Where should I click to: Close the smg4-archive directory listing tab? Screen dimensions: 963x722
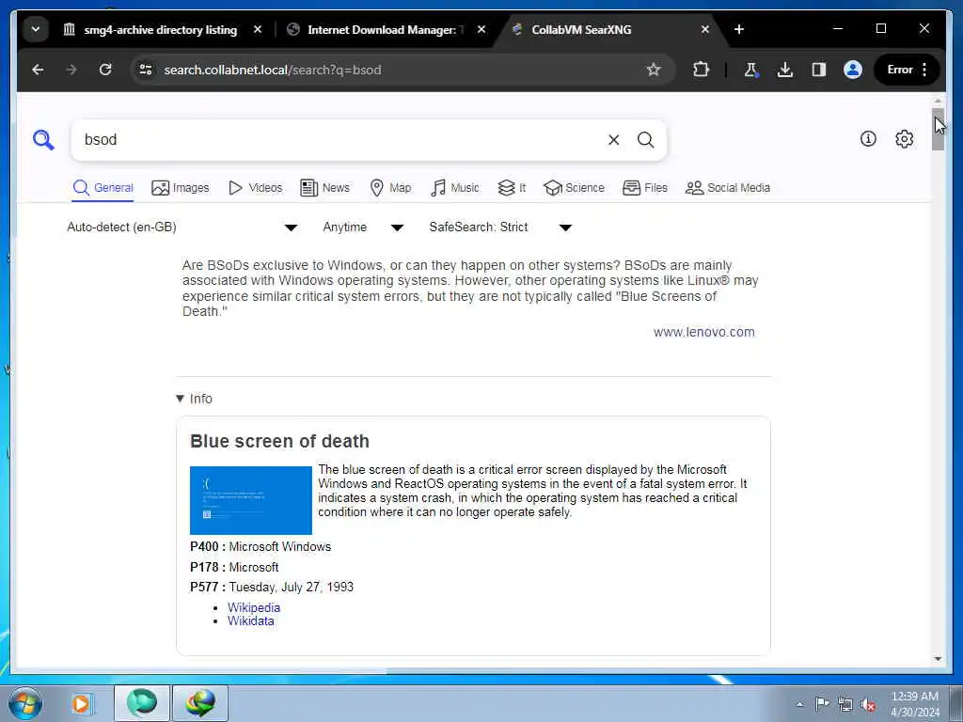click(x=258, y=29)
